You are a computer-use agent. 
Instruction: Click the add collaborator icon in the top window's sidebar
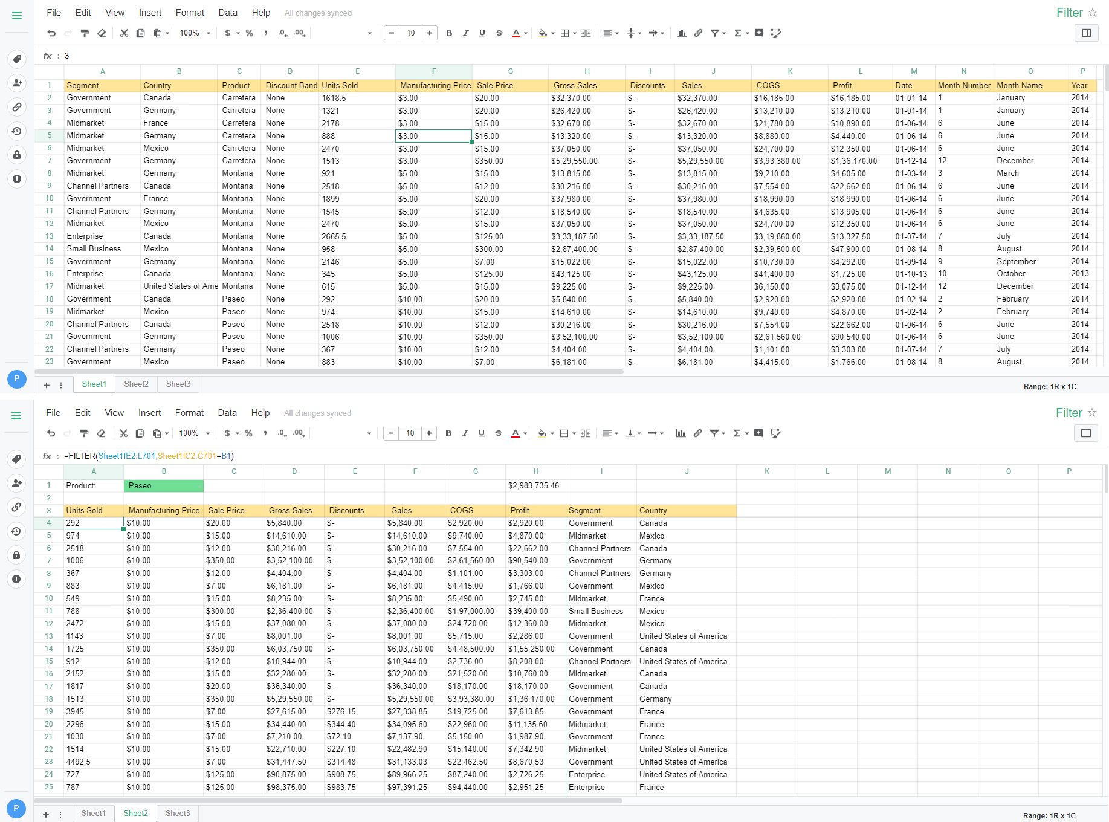tap(17, 83)
